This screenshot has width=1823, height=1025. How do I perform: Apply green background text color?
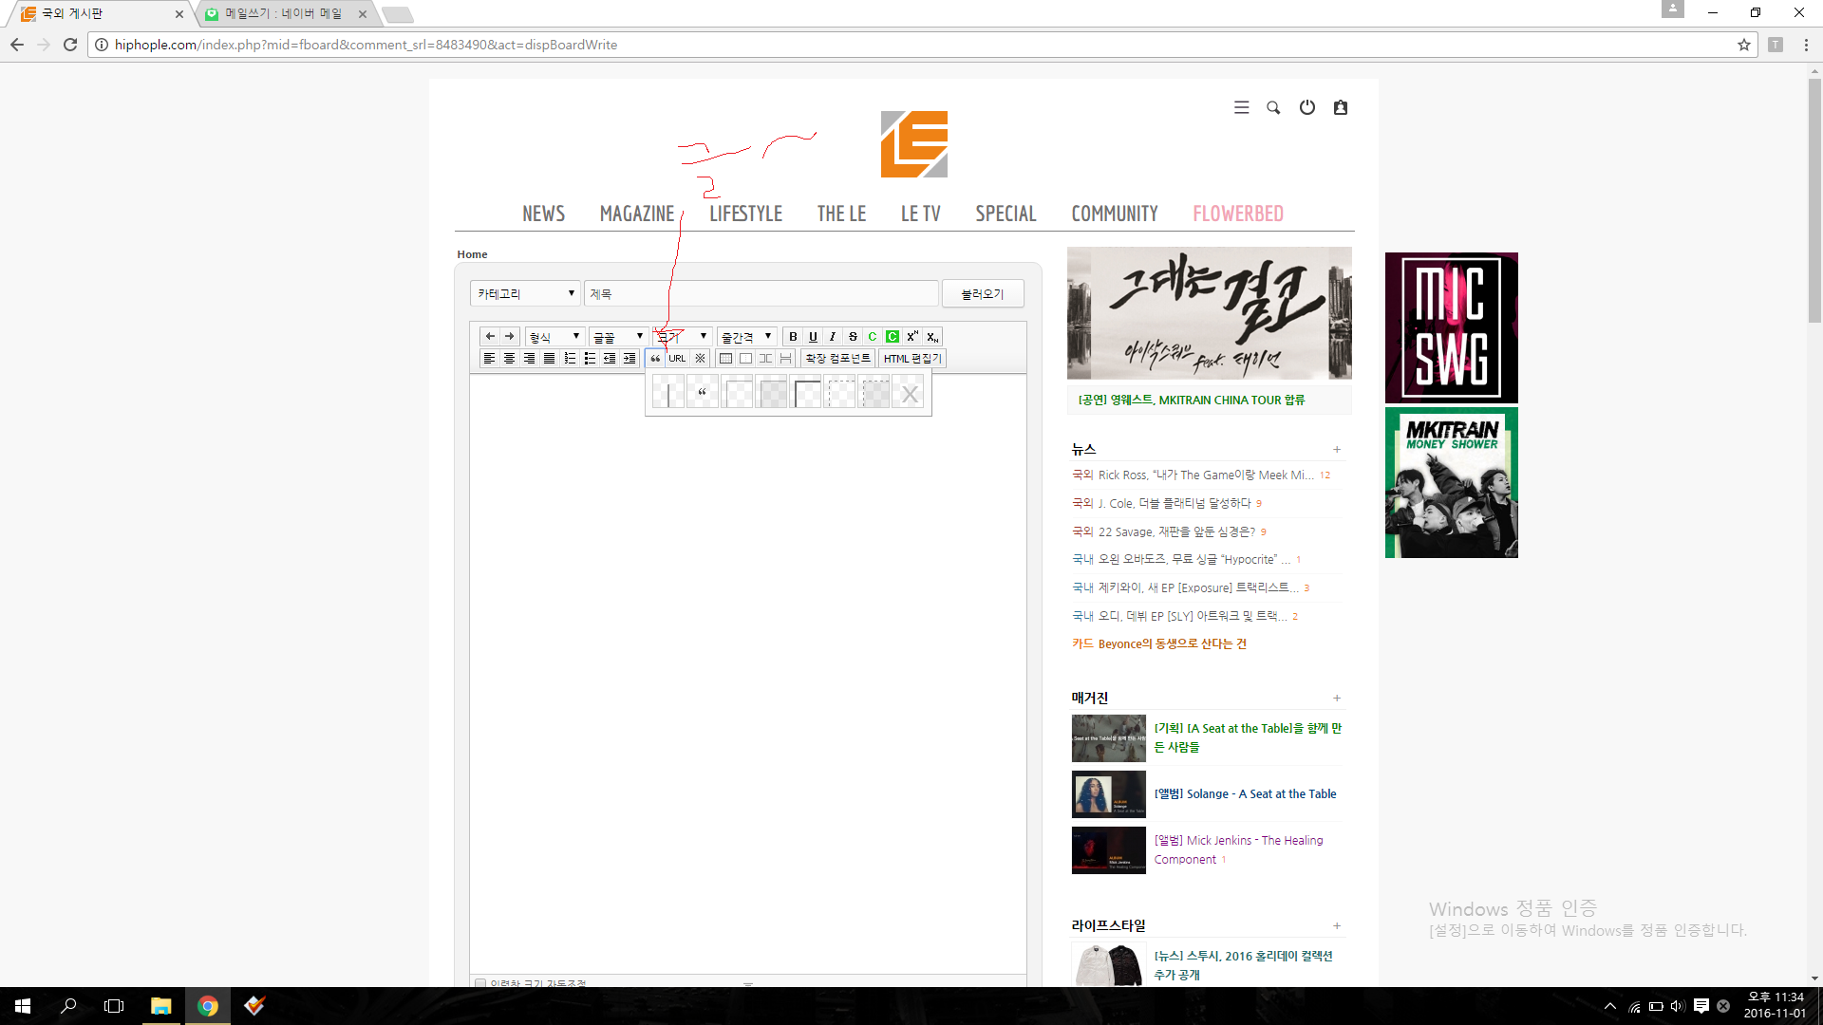[893, 337]
